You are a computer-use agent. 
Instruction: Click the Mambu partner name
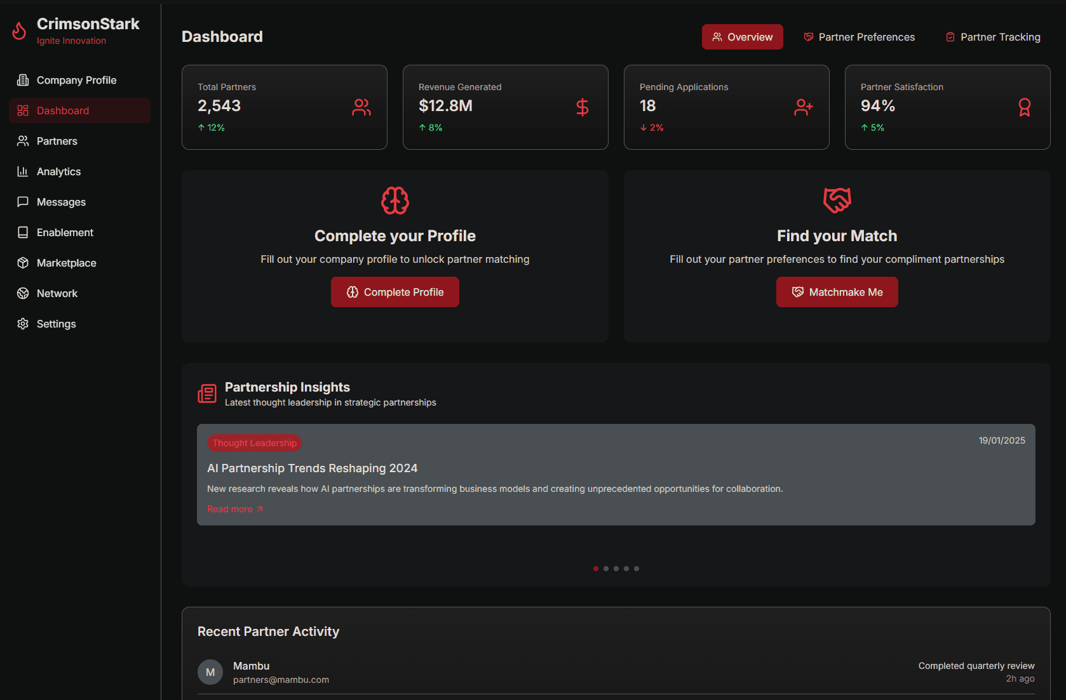point(252,666)
